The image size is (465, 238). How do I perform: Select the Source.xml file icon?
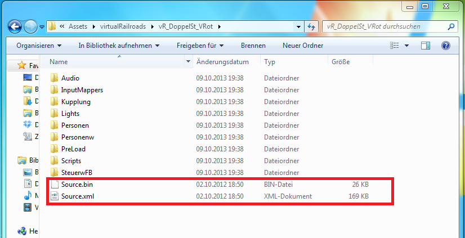54,196
